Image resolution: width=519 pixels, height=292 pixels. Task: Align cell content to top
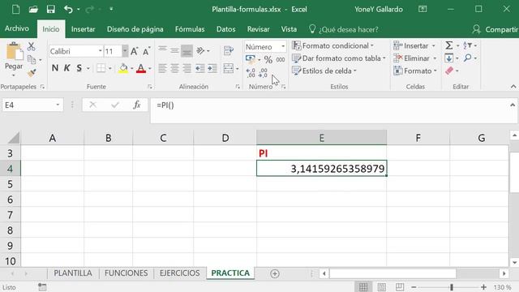(x=162, y=50)
